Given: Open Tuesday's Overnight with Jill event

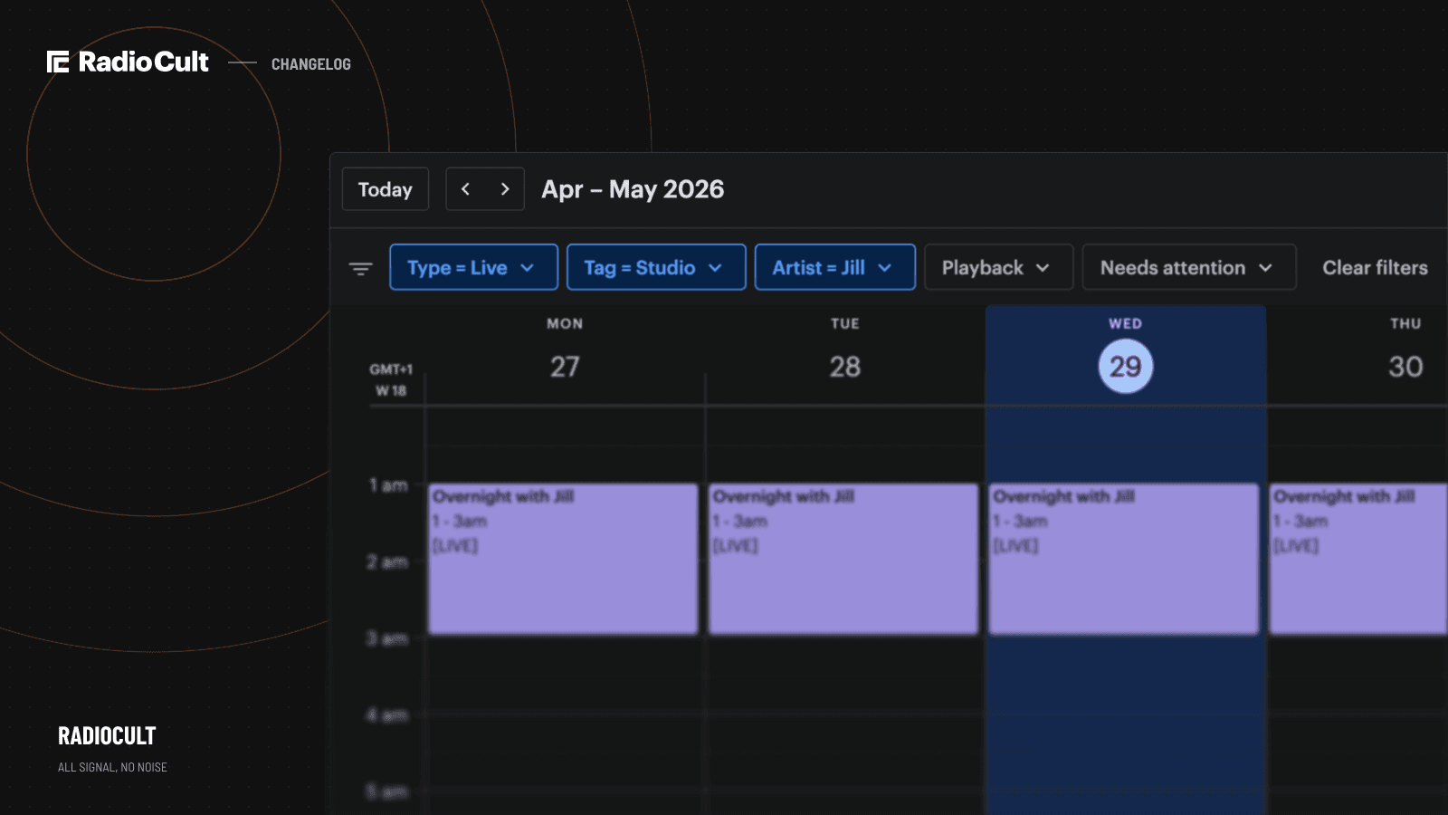Looking at the screenshot, I should (x=843, y=559).
